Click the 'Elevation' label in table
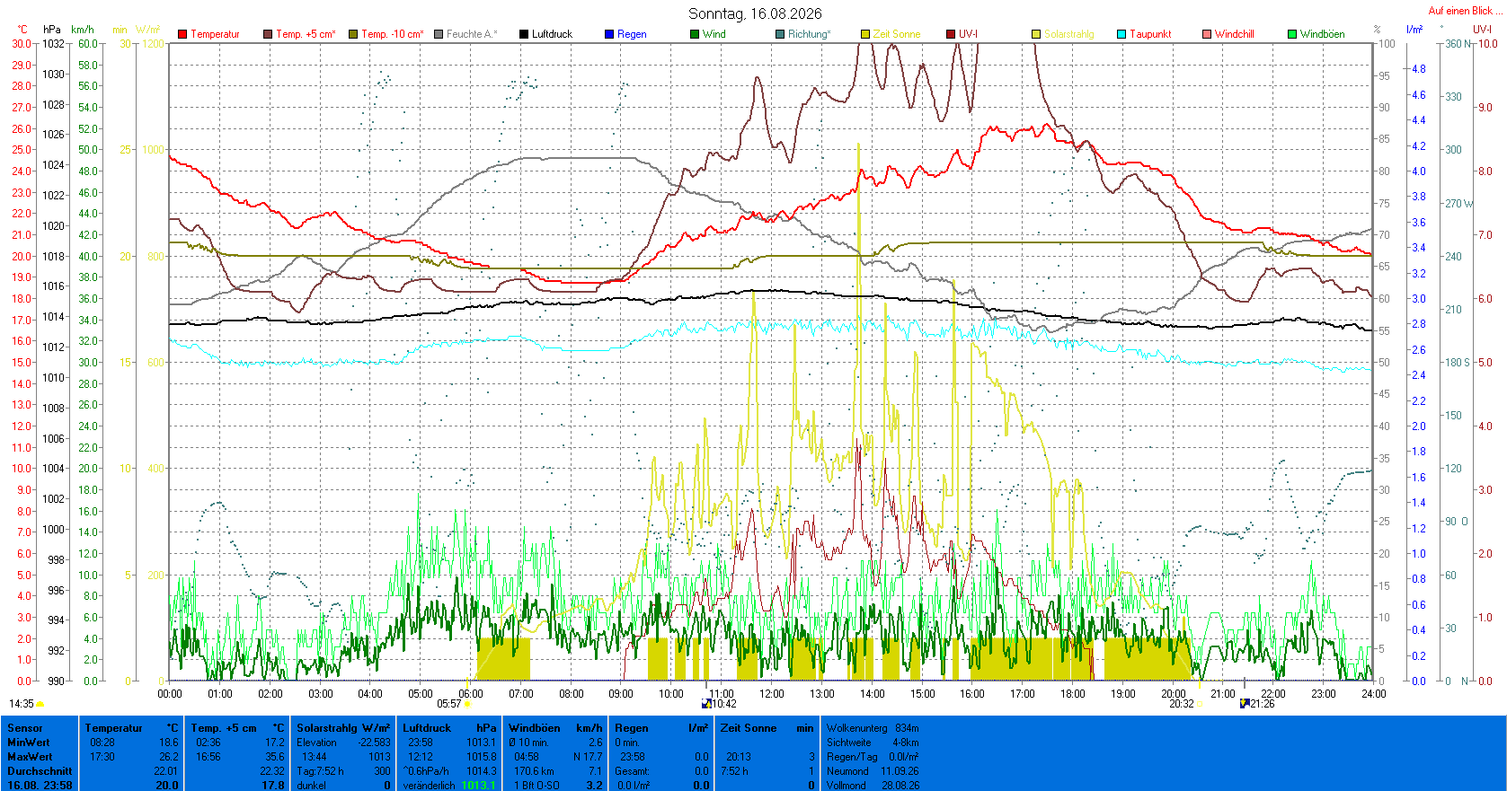Screen dimensions: 1507x791 point(316,743)
